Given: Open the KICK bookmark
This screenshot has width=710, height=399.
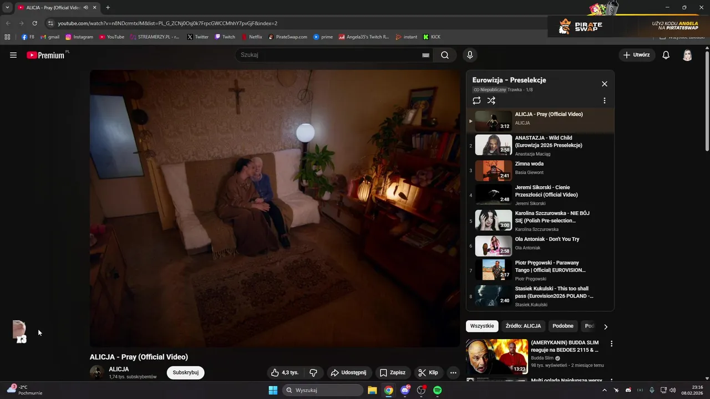Looking at the screenshot, I should pos(432,37).
